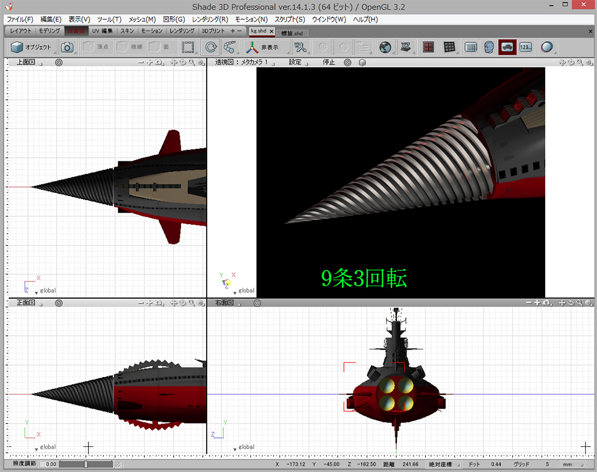The image size is (597, 472).
Task: Click the 123 numeric display icon
Action: coord(526,47)
